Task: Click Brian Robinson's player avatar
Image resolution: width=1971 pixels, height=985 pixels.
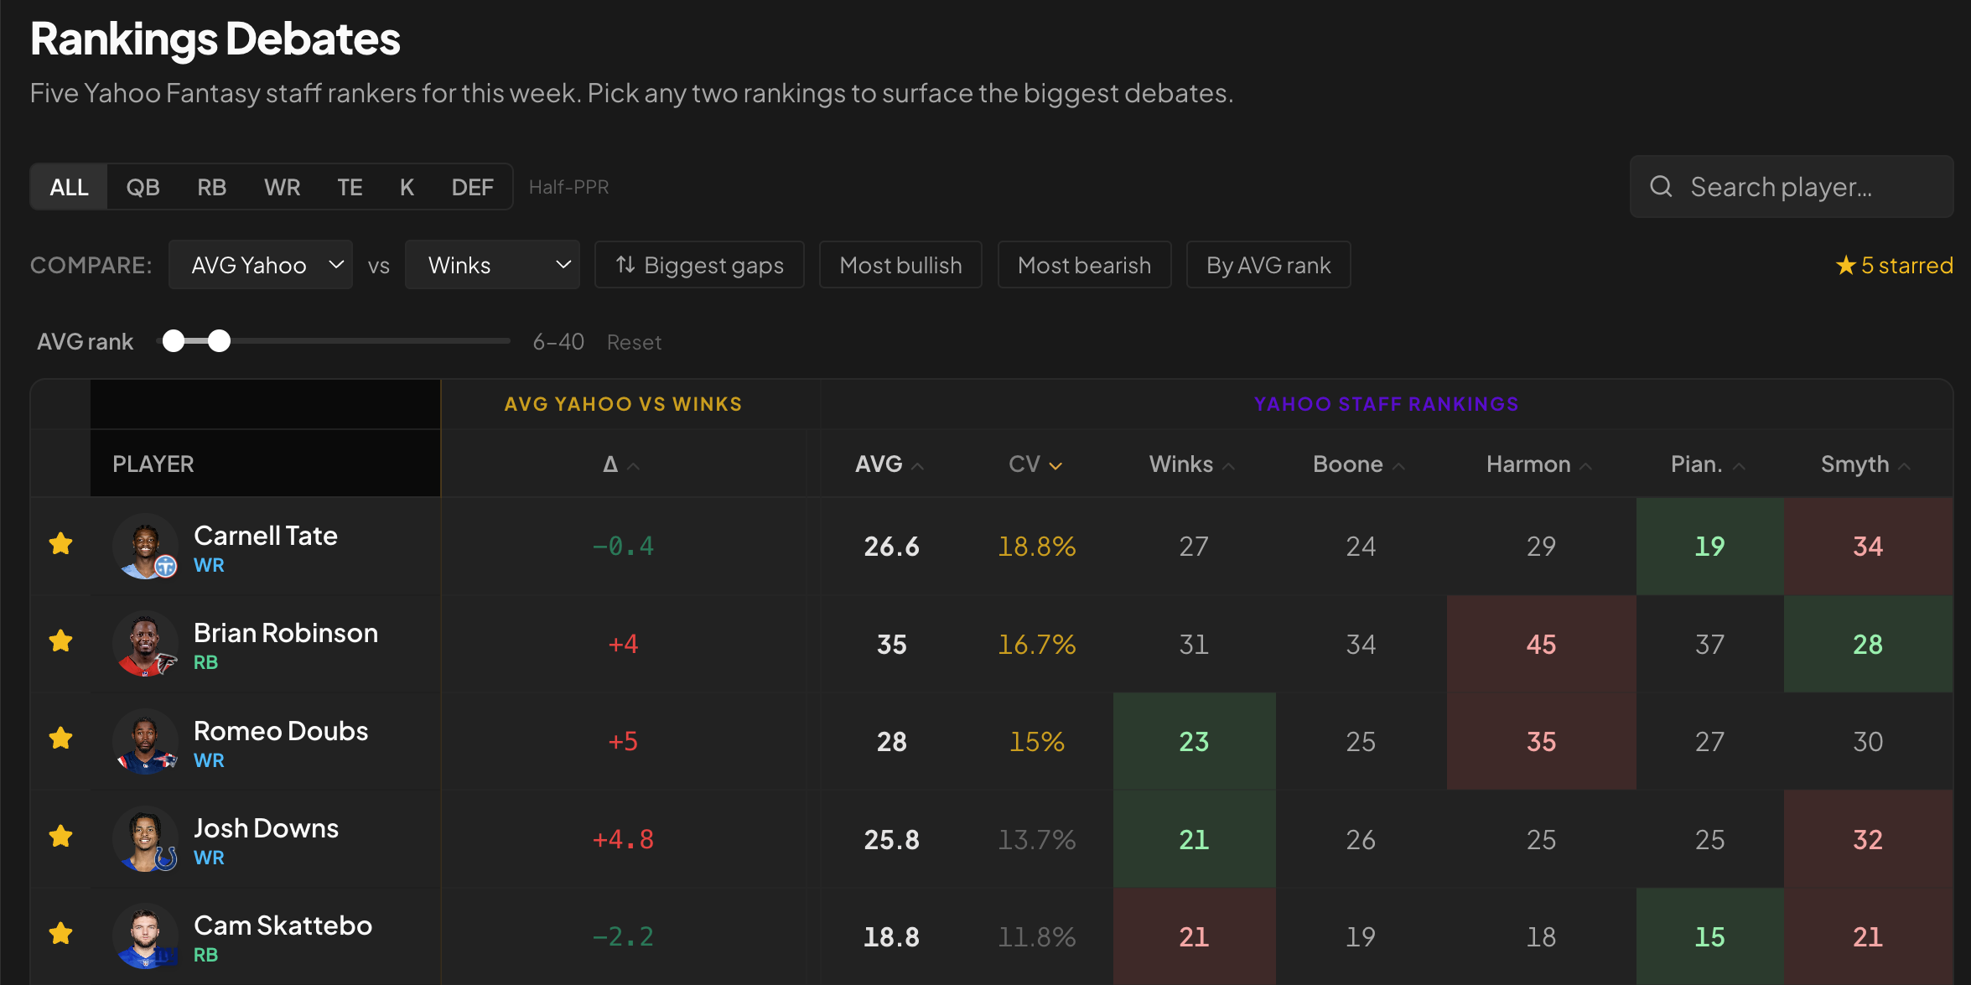Action: 145,644
